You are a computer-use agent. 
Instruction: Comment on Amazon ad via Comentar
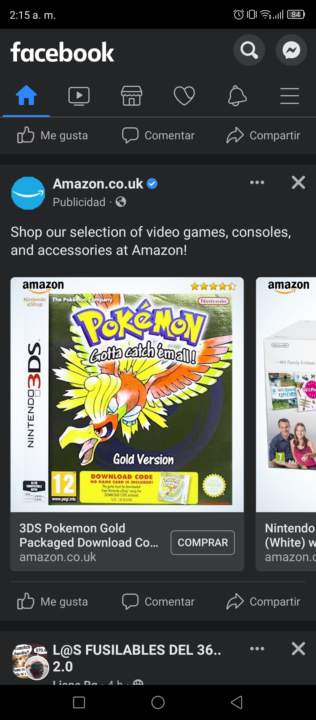point(158,601)
